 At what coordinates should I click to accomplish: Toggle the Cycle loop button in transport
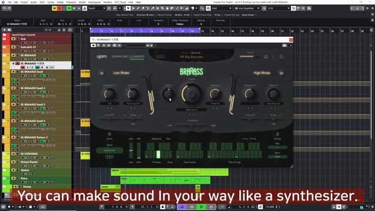(182, 207)
